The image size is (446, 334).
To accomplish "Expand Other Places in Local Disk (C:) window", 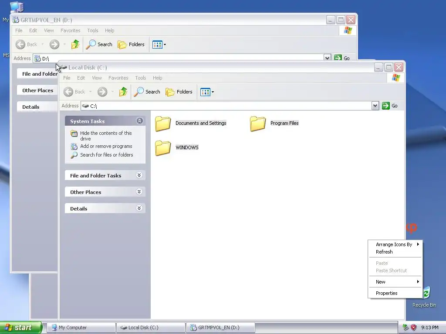I will tap(139, 191).
